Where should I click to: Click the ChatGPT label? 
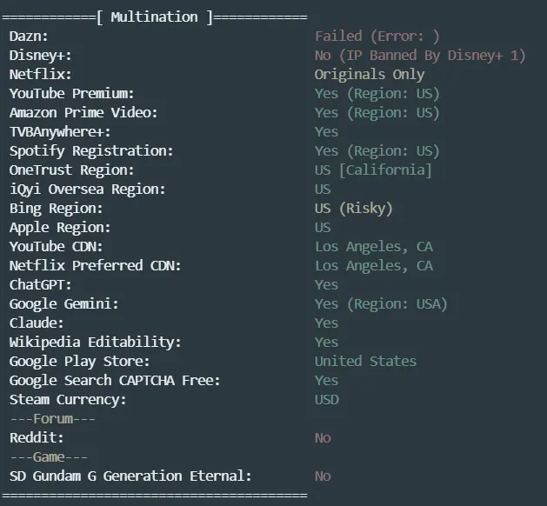40,285
